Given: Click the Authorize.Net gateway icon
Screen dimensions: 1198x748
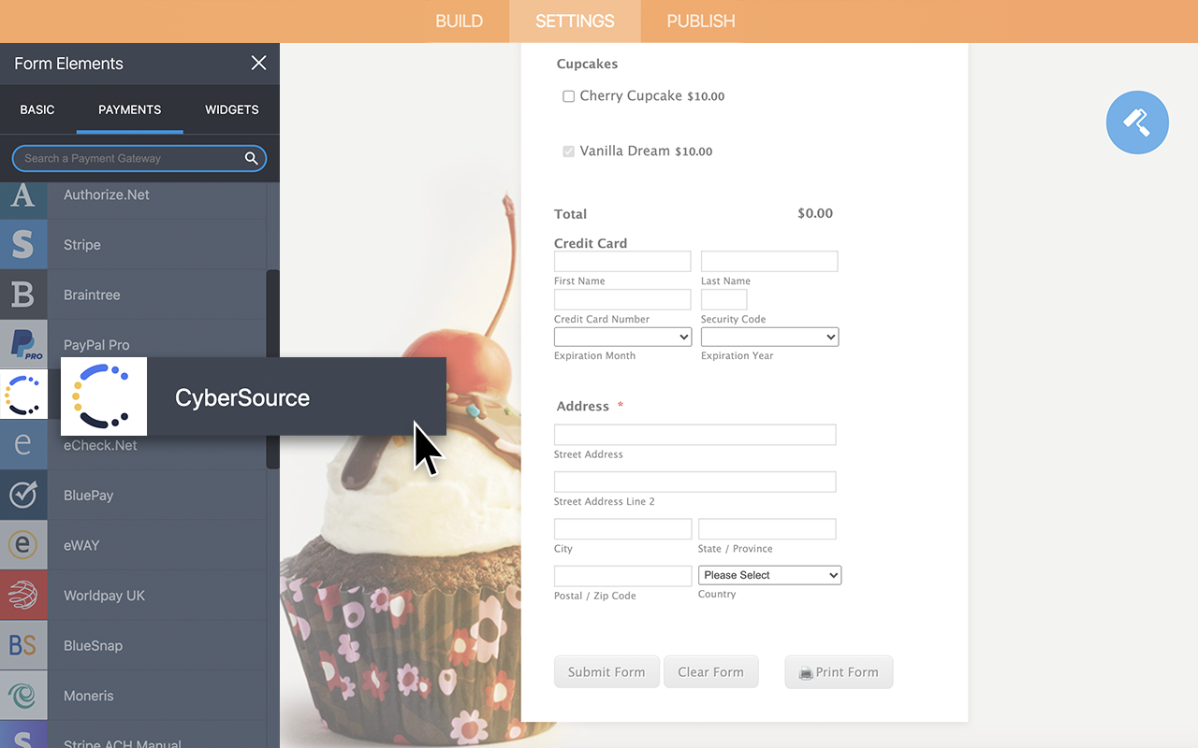Looking at the screenshot, I should tap(23, 194).
